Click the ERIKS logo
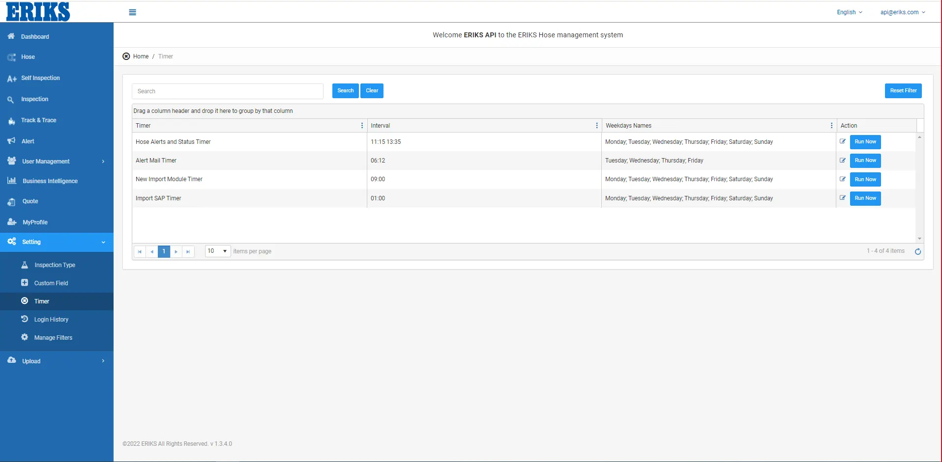This screenshot has width=942, height=462. (38, 11)
